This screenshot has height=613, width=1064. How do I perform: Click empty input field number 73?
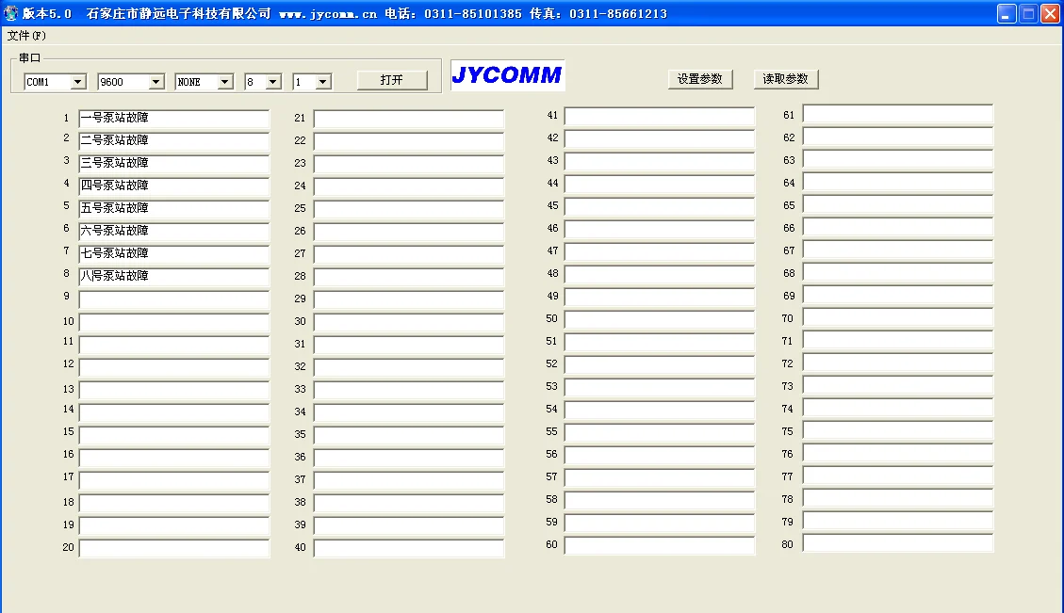point(898,385)
